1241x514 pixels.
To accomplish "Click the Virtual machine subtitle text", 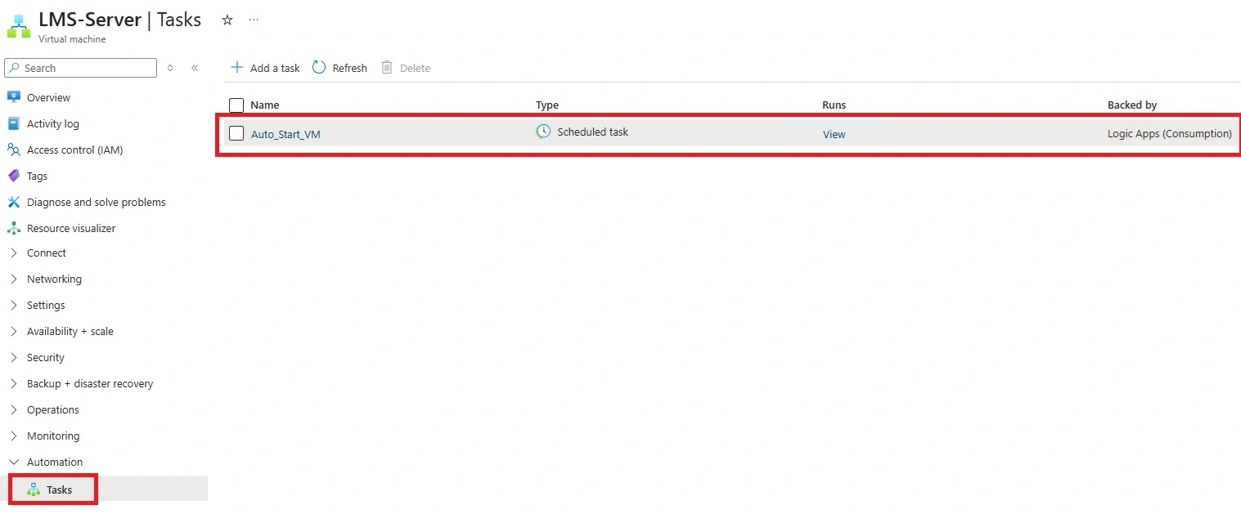I will pyautogui.click(x=72, y=38).
